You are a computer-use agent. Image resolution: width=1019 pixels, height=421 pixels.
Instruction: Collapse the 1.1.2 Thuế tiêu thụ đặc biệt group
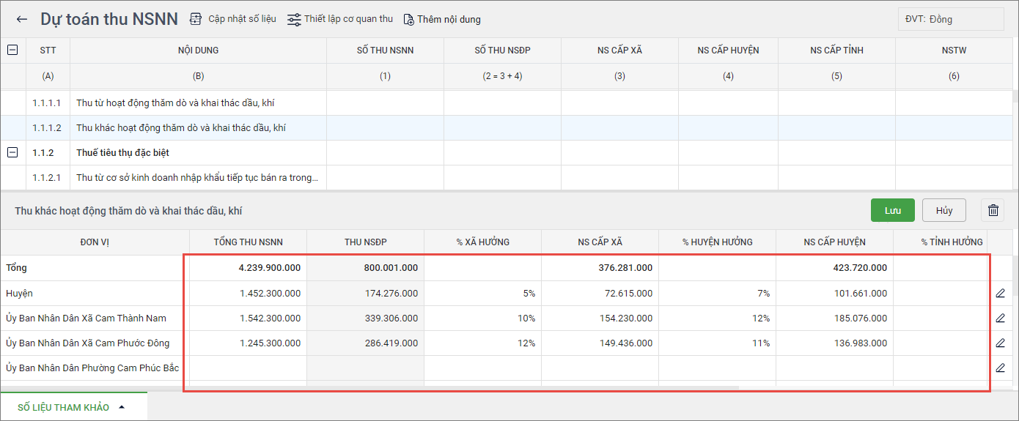12,152
